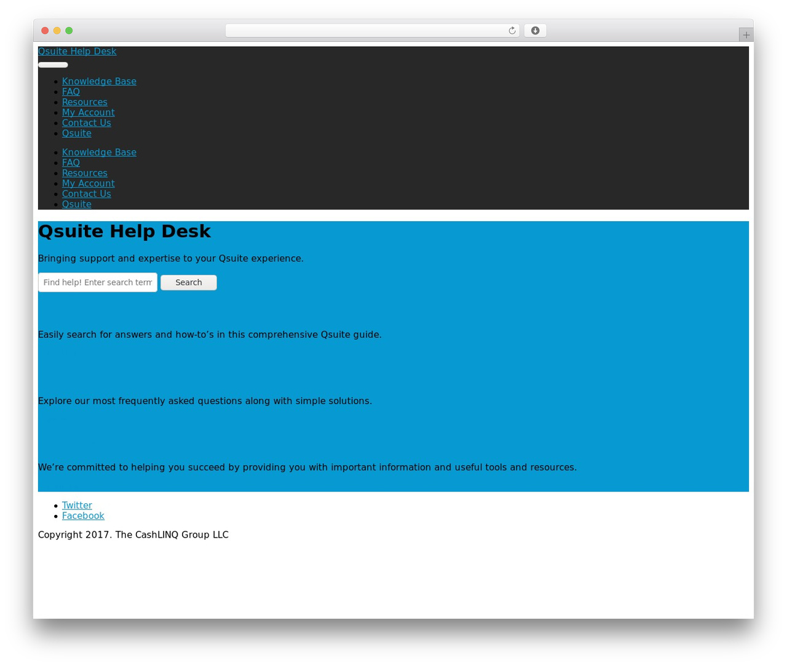The image size is (787, 666).
Task: Open Resources in the first menu
Action: pyautogui.click(x=84, y=102)
